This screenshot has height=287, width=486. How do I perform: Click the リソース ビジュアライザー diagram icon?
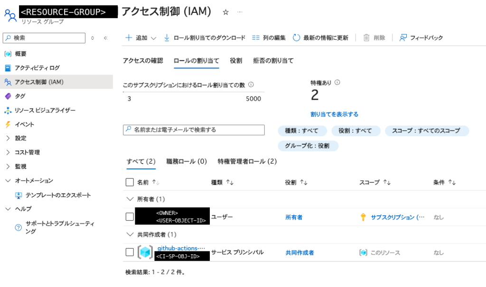coord(8,111)
